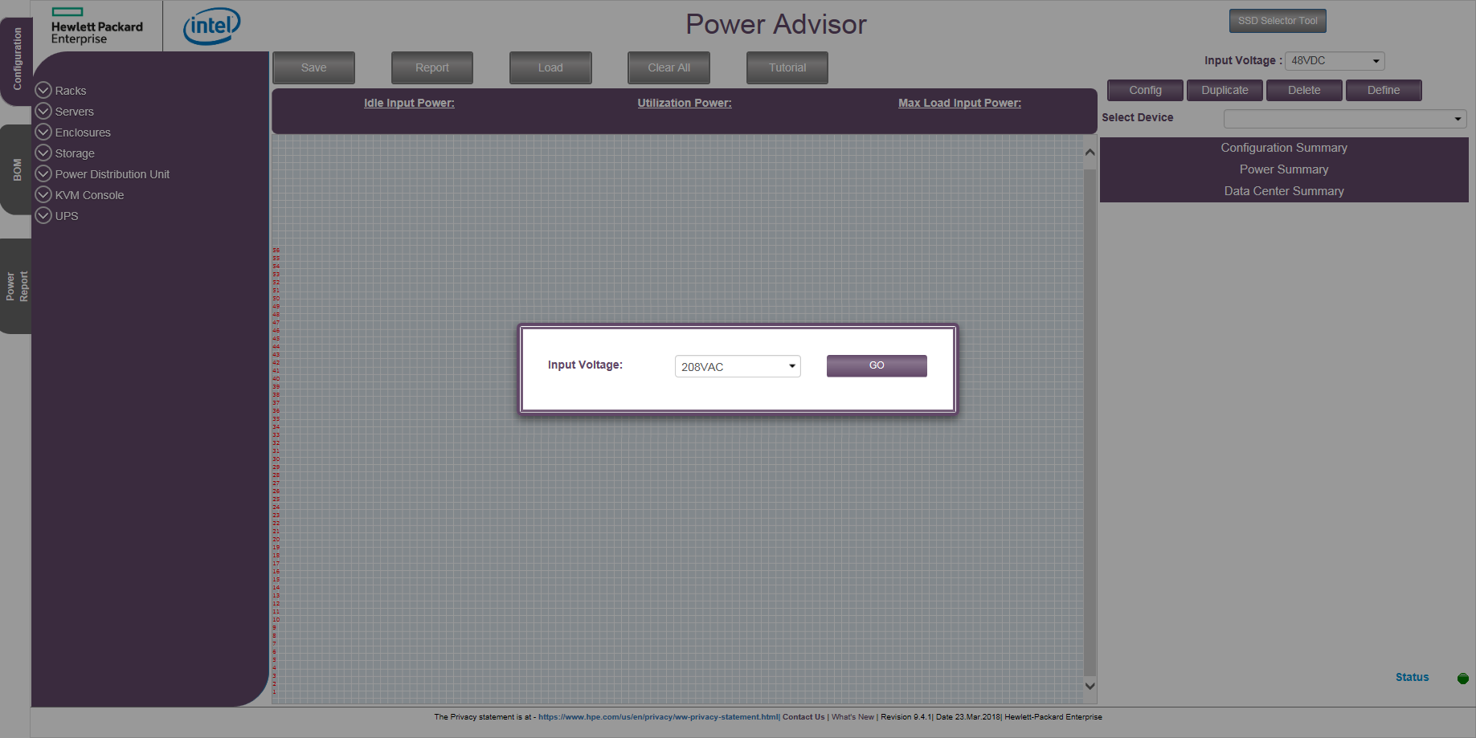Check the green Status indicator
Screen dimensions: 1476x738
pos(1462,677)
